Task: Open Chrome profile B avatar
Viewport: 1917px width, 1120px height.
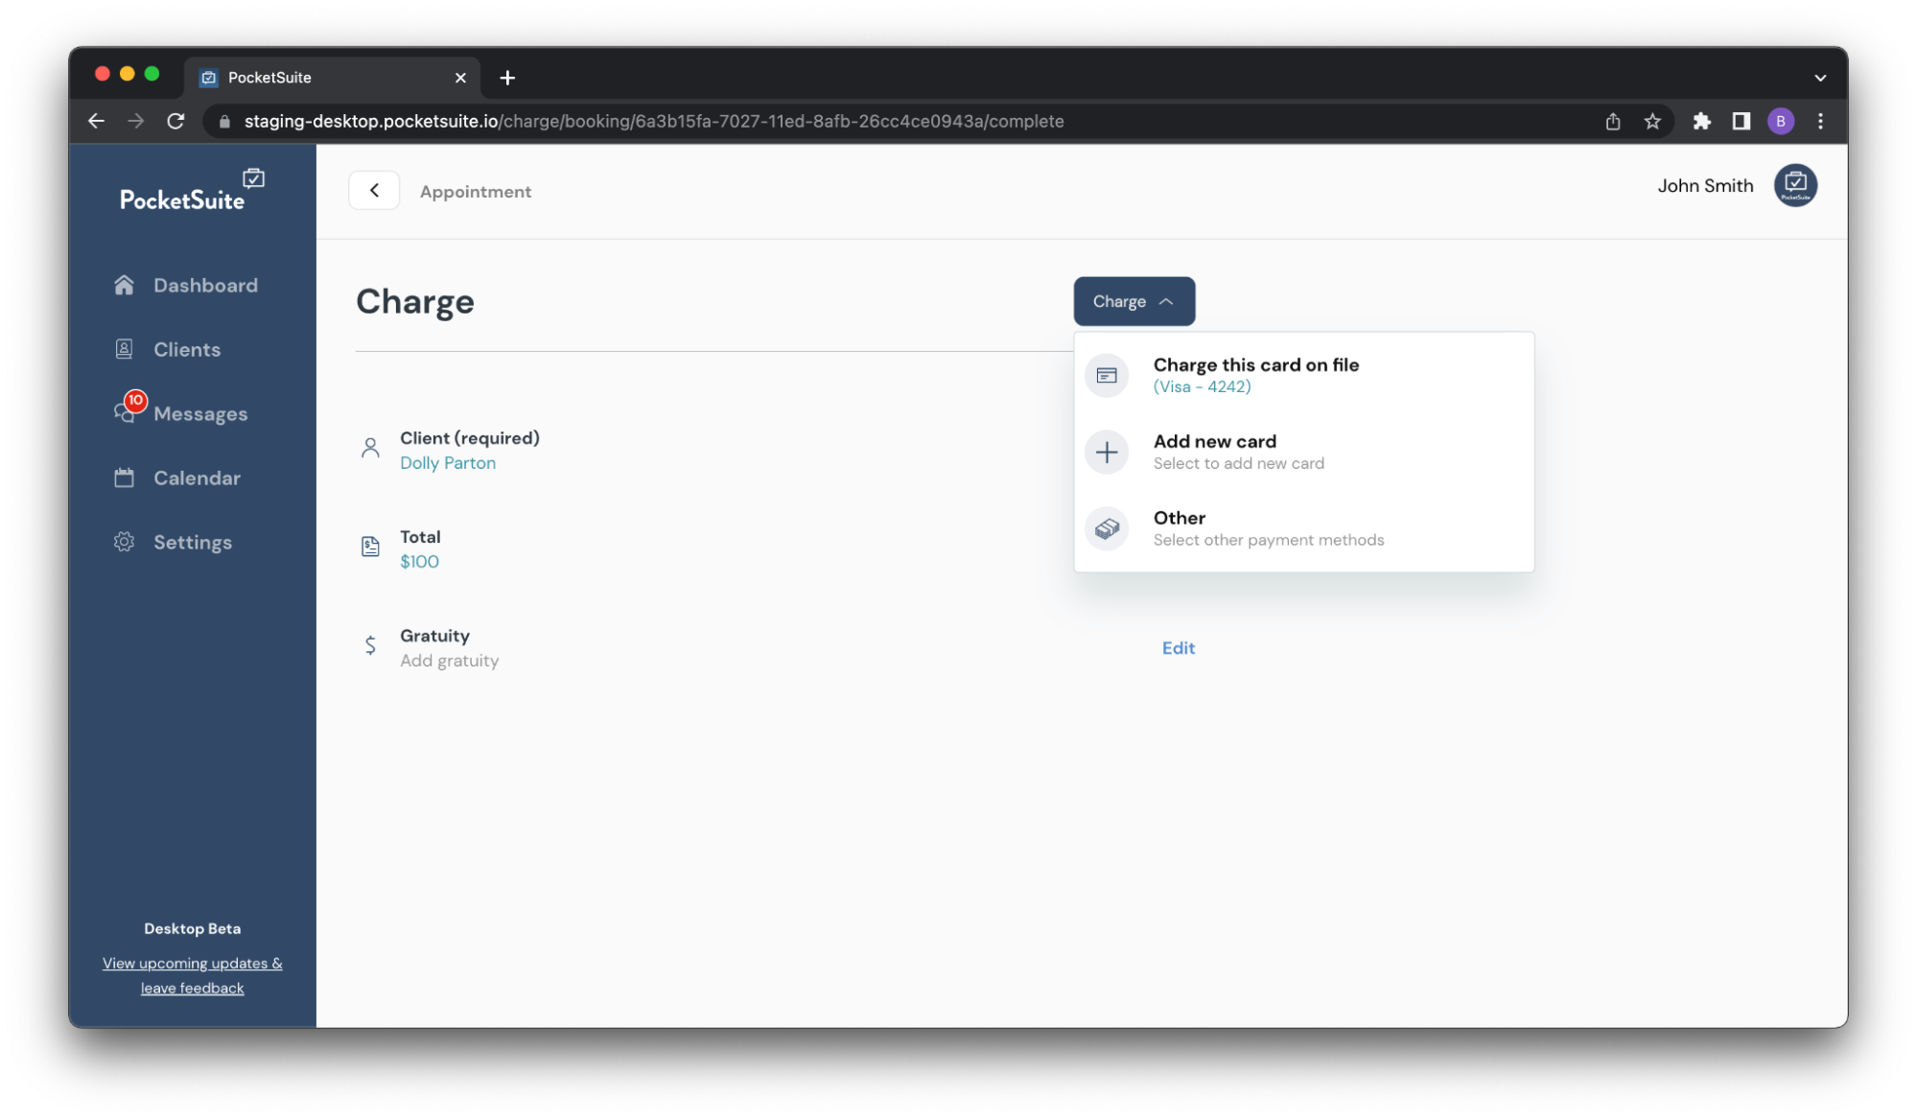Action: point(1781,121)
